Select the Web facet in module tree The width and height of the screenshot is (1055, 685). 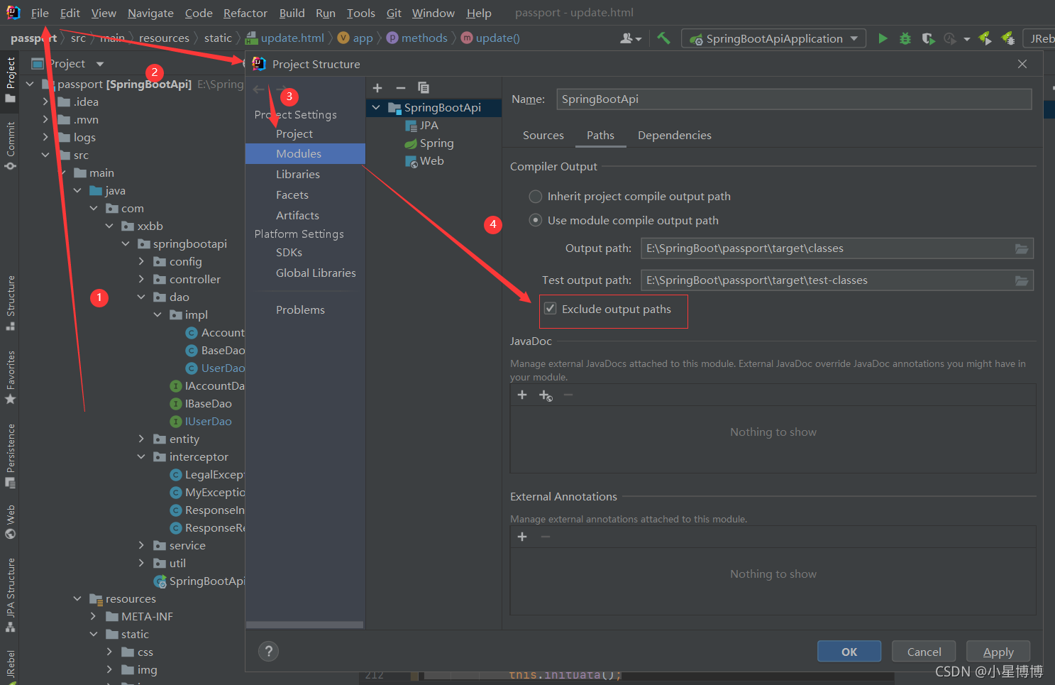point(424,161)
